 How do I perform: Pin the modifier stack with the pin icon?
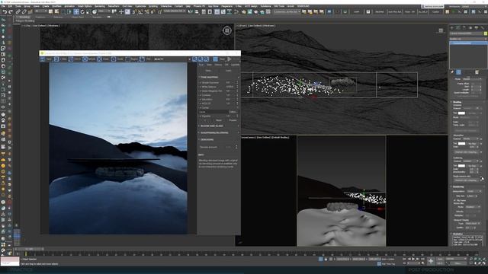452,72
